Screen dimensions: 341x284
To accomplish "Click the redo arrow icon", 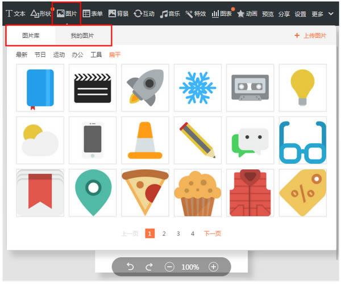I will (x=149, y=266).
